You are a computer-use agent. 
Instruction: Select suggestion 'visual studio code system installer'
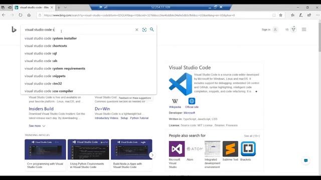coord(89,38)
